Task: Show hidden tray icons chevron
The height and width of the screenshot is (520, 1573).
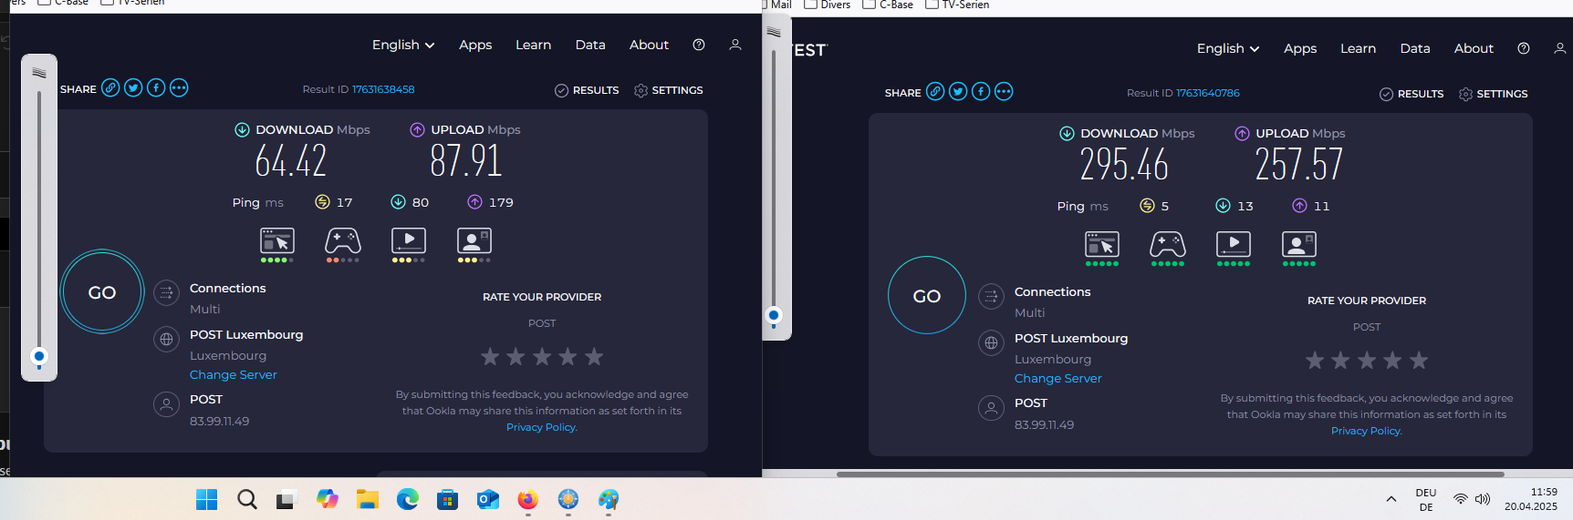Action: tap(1391, 499)
